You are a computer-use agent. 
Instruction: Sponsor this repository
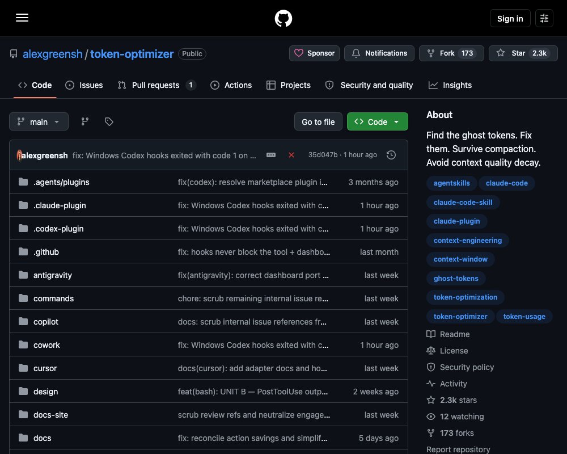[x=314, y=53]
